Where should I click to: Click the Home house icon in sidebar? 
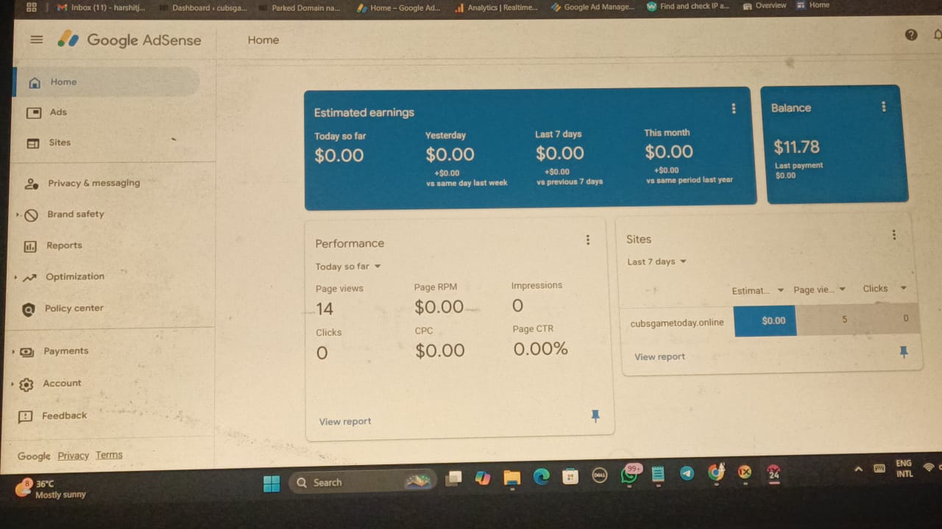click(34, 82)
